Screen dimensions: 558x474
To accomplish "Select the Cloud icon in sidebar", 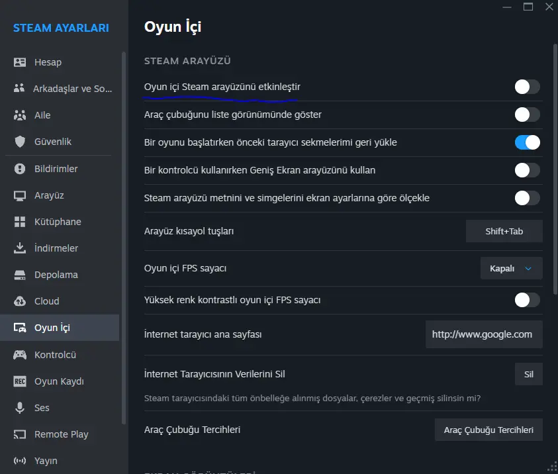I will coord(20,301).
